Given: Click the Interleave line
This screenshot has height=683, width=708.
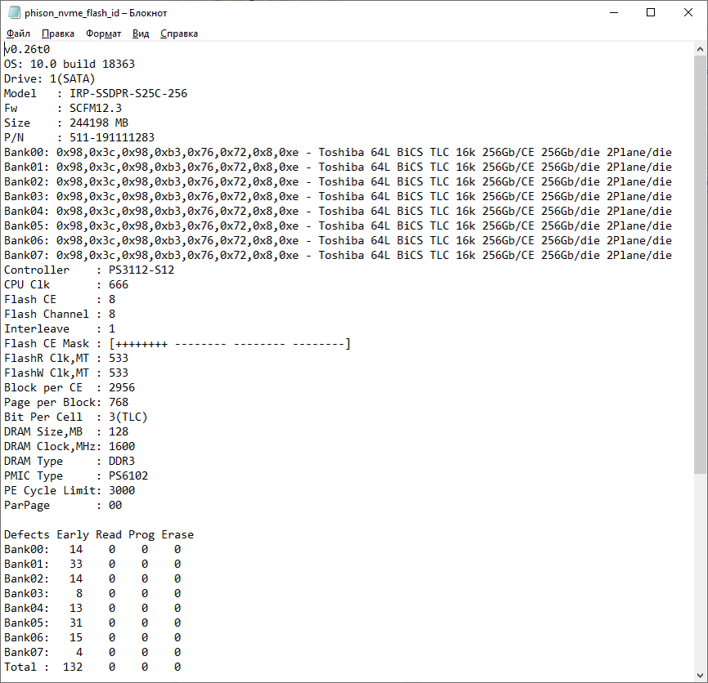Looking at the screenshot, I should click(x=60, y=329).
